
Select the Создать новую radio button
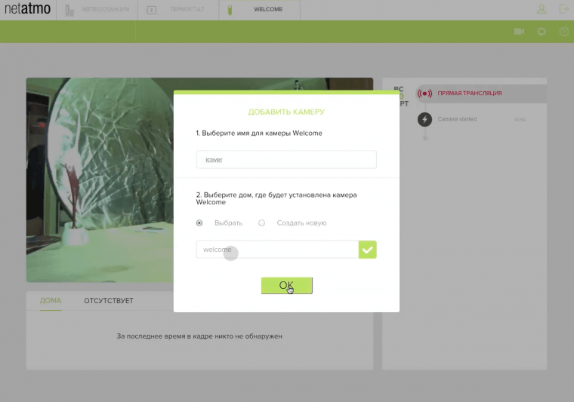pos(261,223)
